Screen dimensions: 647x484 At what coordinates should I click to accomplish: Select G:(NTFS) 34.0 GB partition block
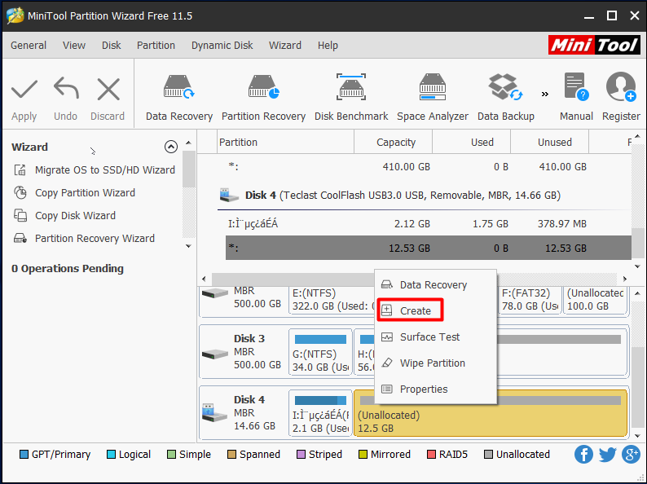coord(320,352)
